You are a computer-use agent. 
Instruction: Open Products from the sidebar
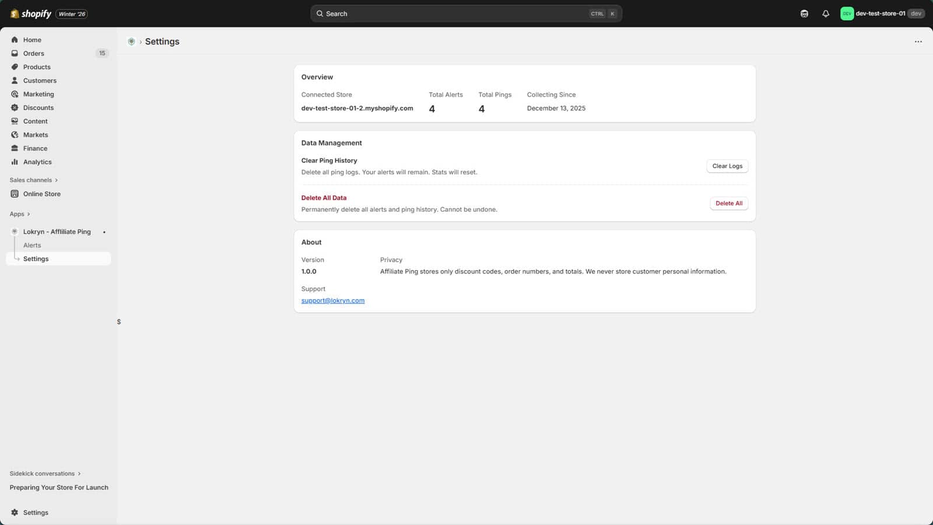[37, 66]
